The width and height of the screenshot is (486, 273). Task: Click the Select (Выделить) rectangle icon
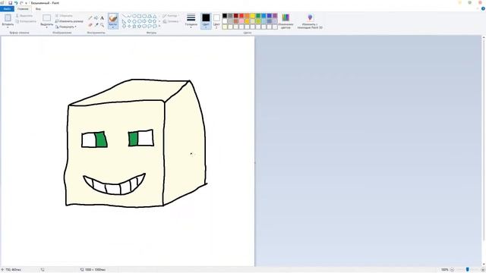pyautogui.click(x=47, y=17)
